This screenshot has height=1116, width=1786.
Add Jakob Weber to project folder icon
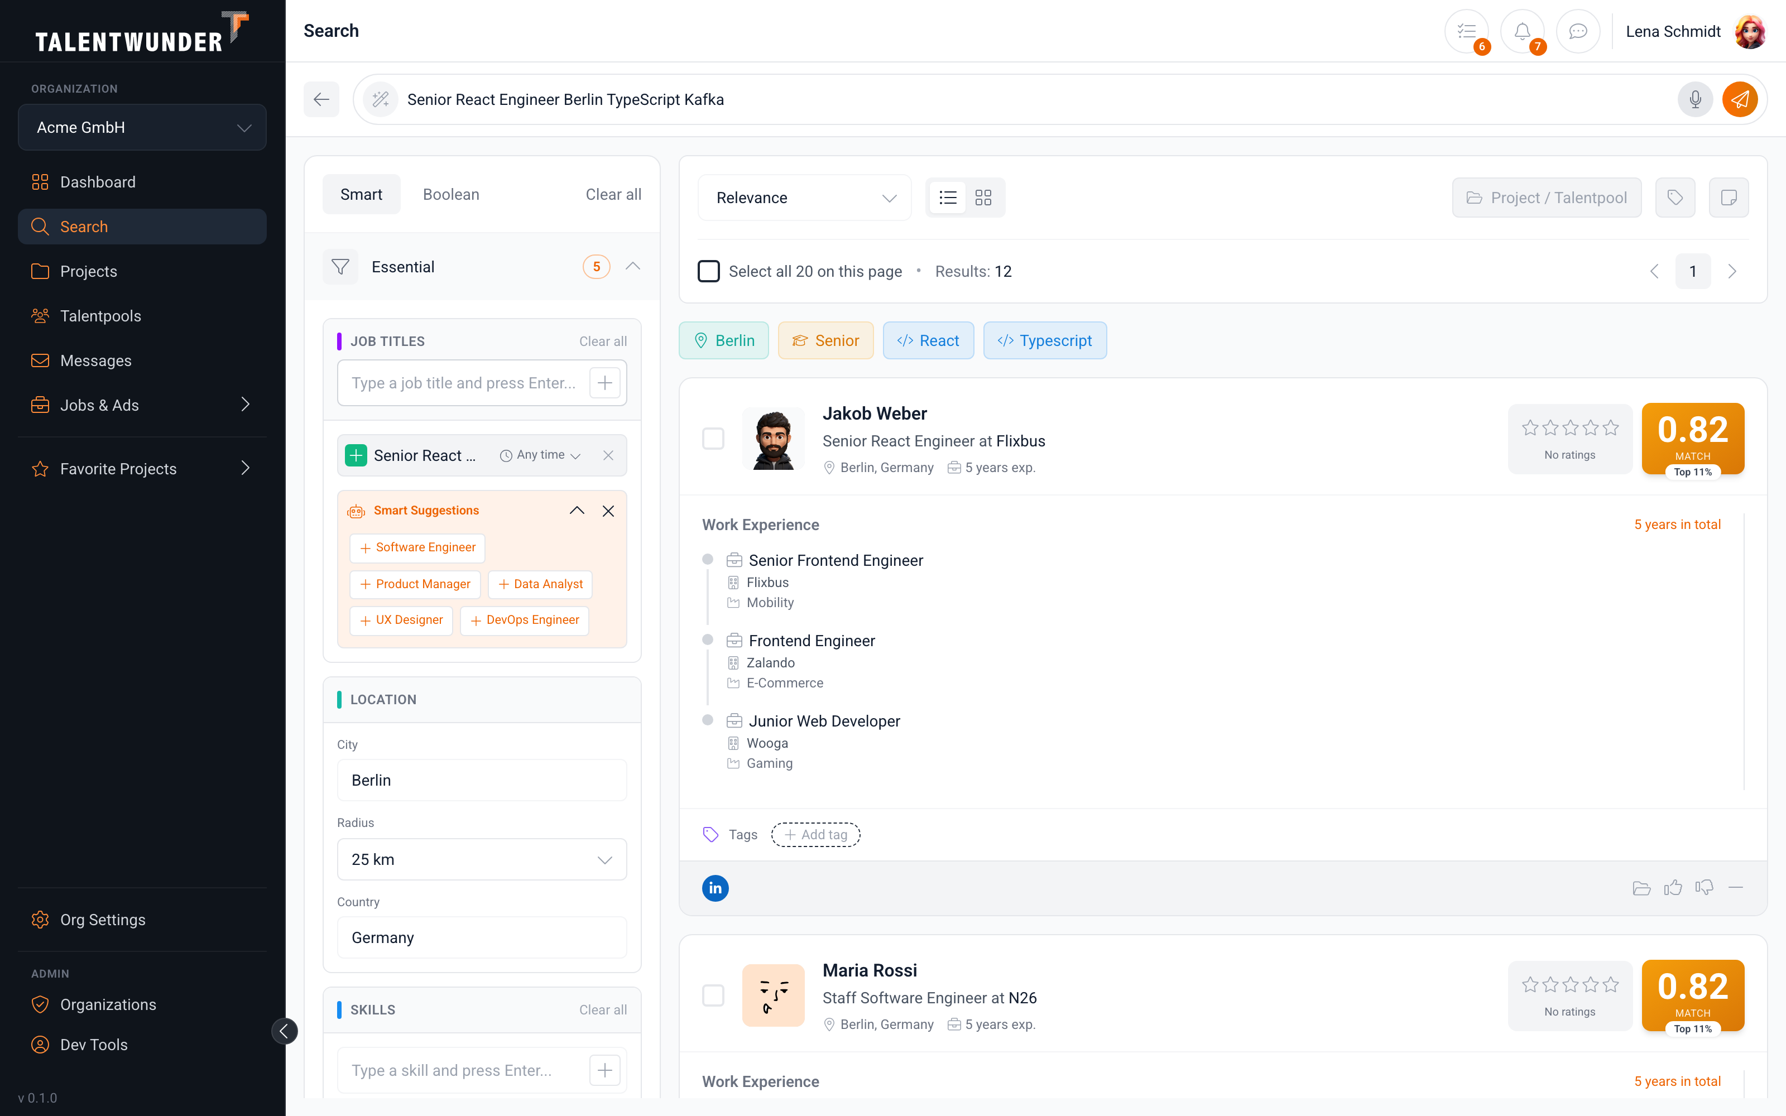(x=1641, y=888)
